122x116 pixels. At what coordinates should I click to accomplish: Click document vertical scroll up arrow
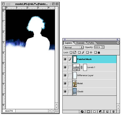57,104
